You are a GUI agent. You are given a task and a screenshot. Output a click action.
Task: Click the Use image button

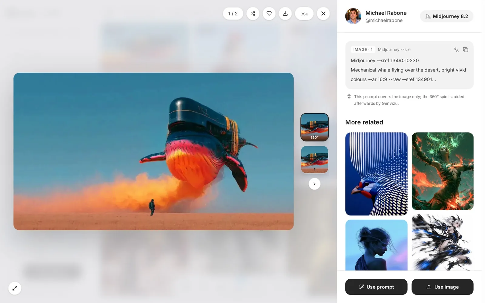tap(442, 287)
